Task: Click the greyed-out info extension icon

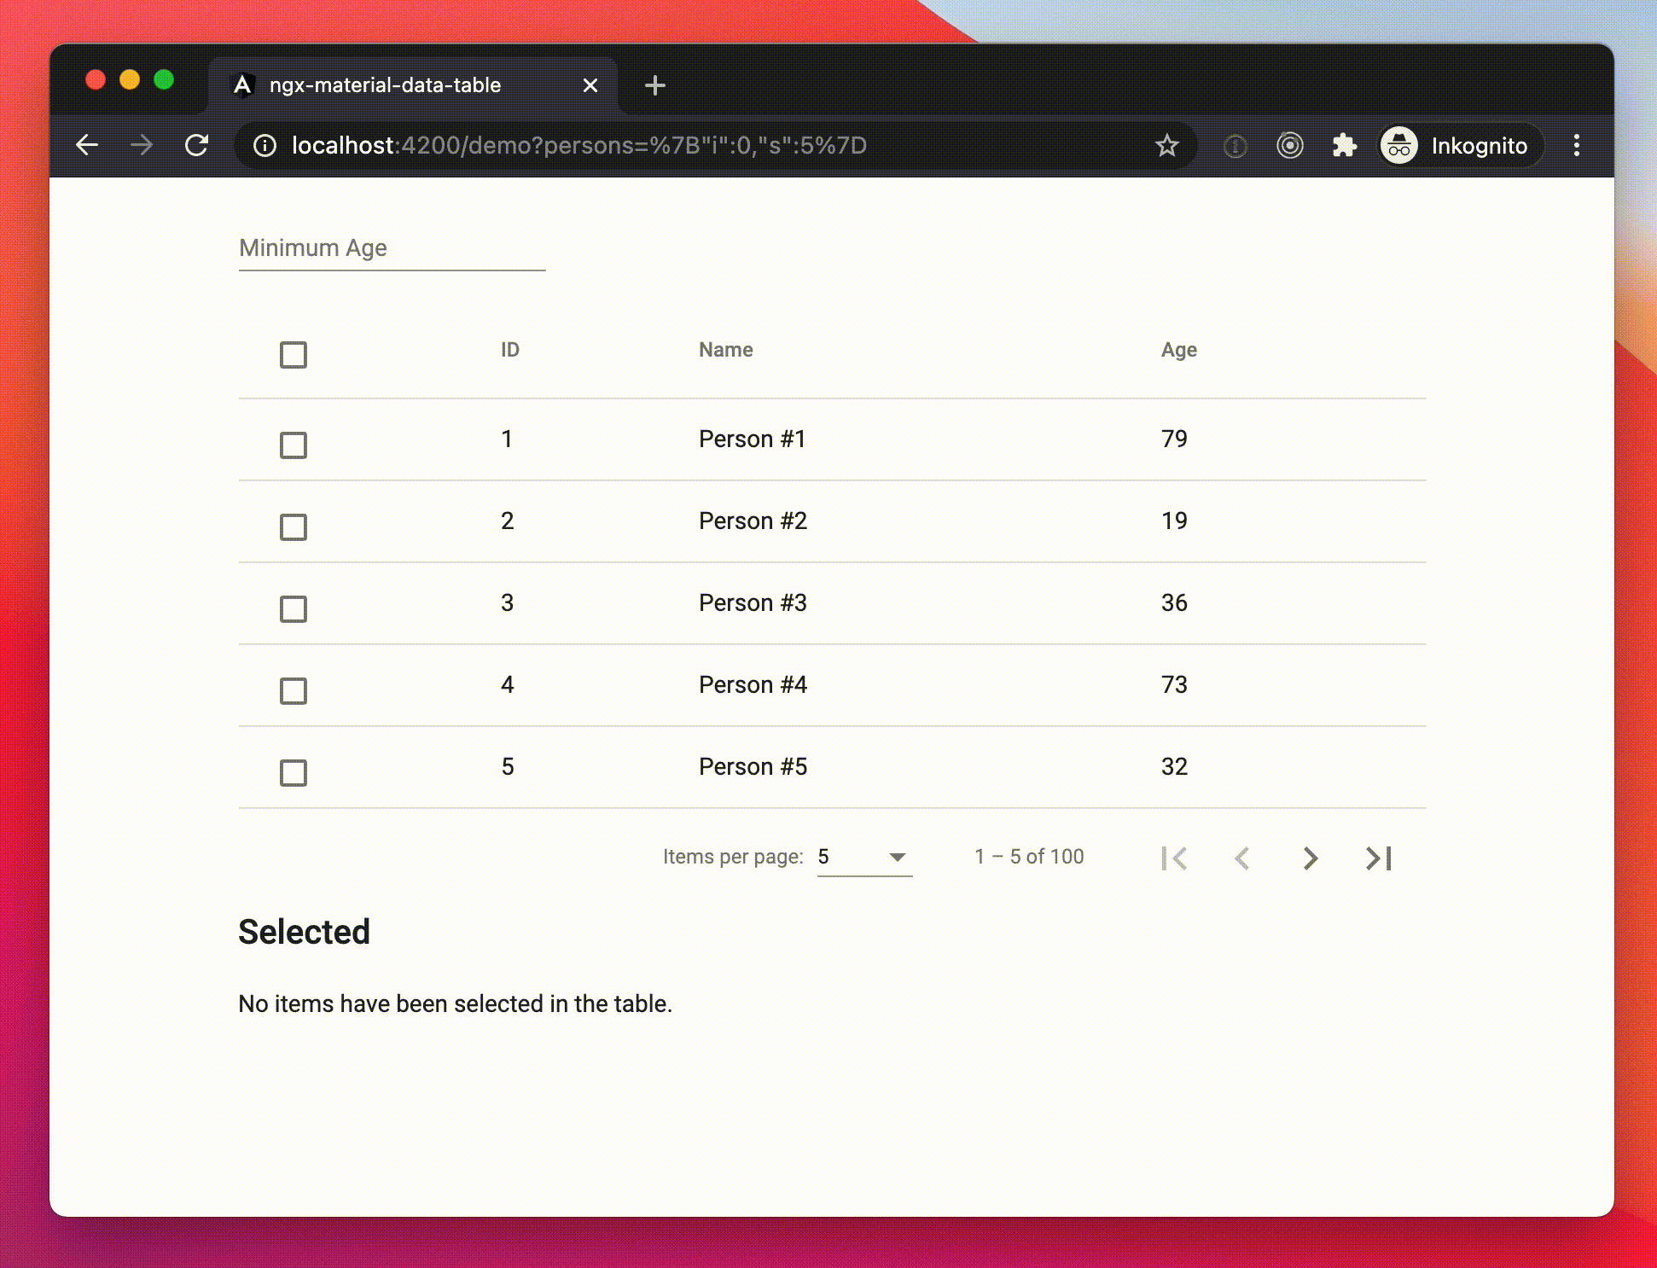Action: [1235, 146]
